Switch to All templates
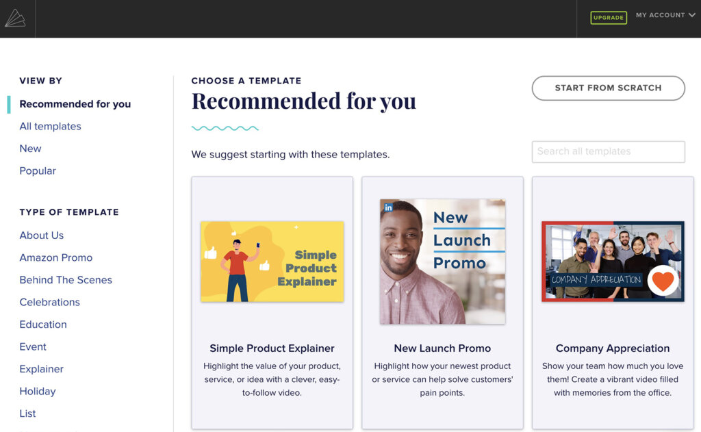The width and height of the screenshot is (701, 432). [50, 126]
